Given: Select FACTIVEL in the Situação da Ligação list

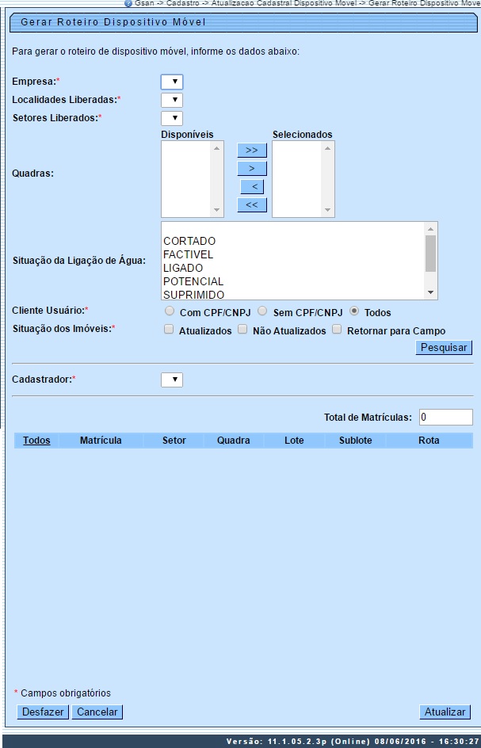Looking at the screenshot, I should click(x=188, y=254).
